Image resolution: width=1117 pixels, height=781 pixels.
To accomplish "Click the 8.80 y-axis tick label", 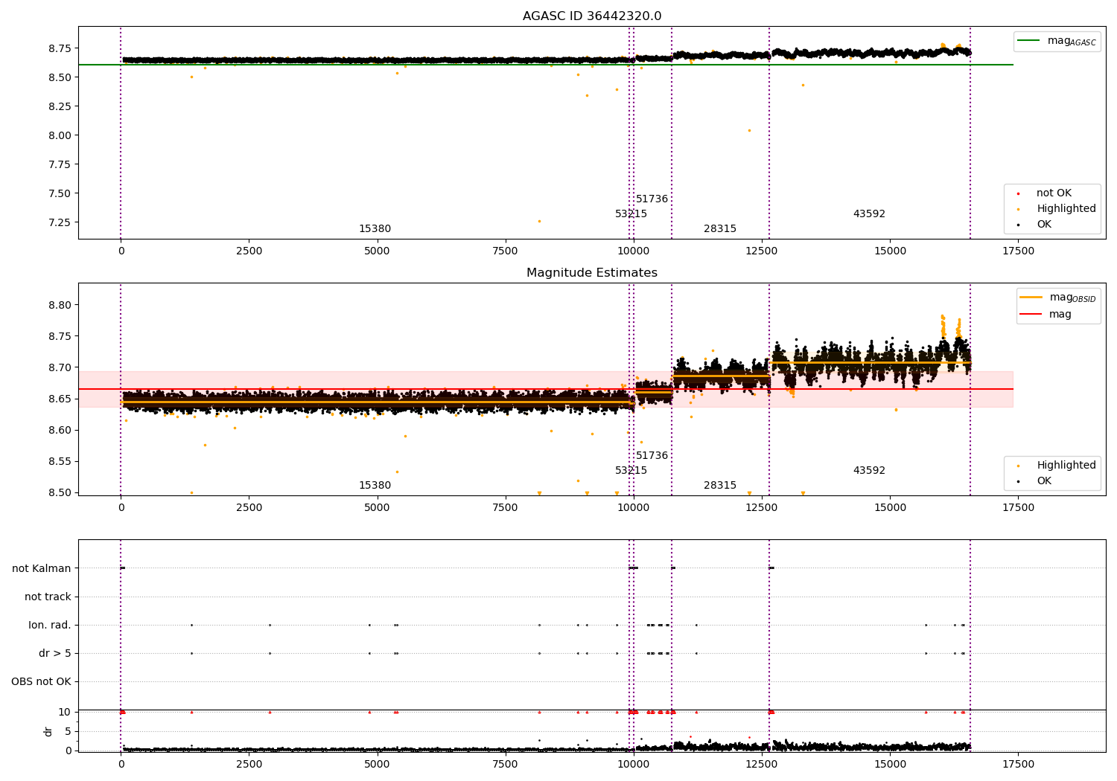I will (59, 305).
